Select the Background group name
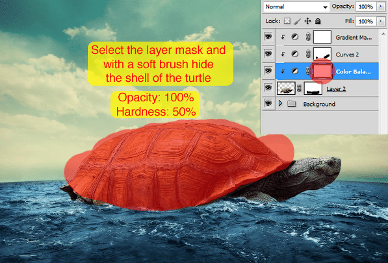This screenshot has height=263, width=388. (319, 104)
